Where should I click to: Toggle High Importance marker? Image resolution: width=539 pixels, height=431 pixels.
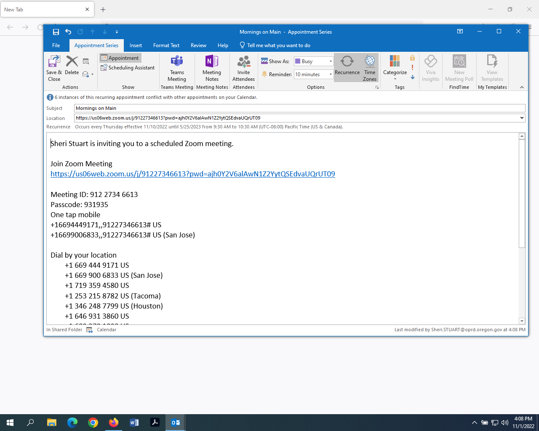[x=412, y=67]
